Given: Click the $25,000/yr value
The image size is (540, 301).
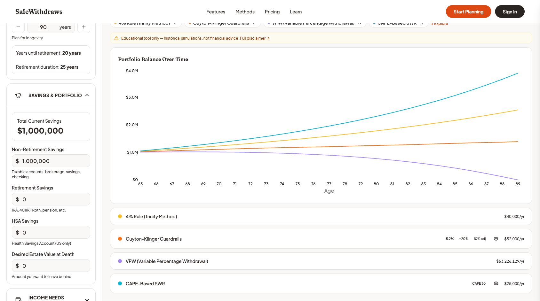Looking at the screenshot, I should coord(514,284).
